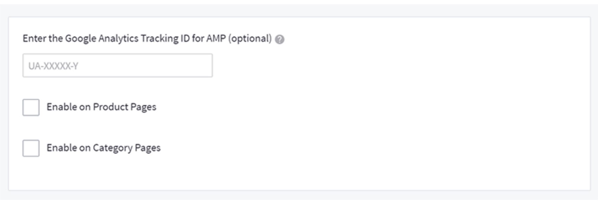The height and width of the screenshot is (202, 598).
Task: Click the word "AMP" in the heading label
Action: pos(216,39)
